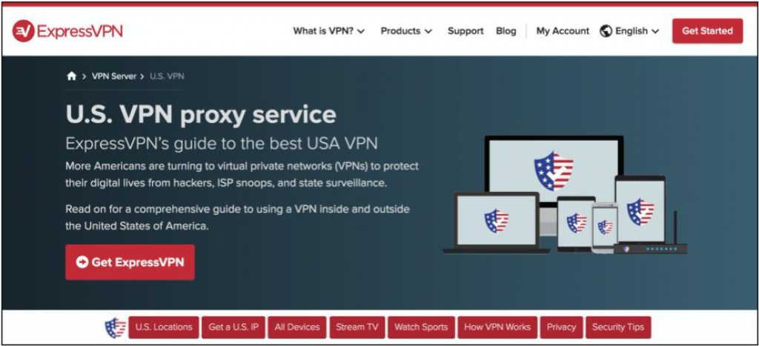The image size is (759, 346).
Task: Select the All Devices tab
Action: [297, 327]
